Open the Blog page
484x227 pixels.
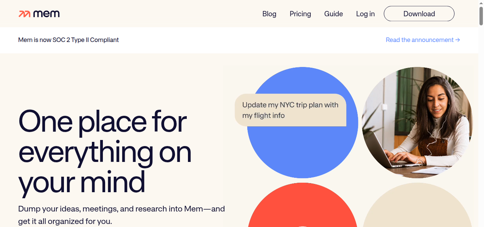click(269, 14)
